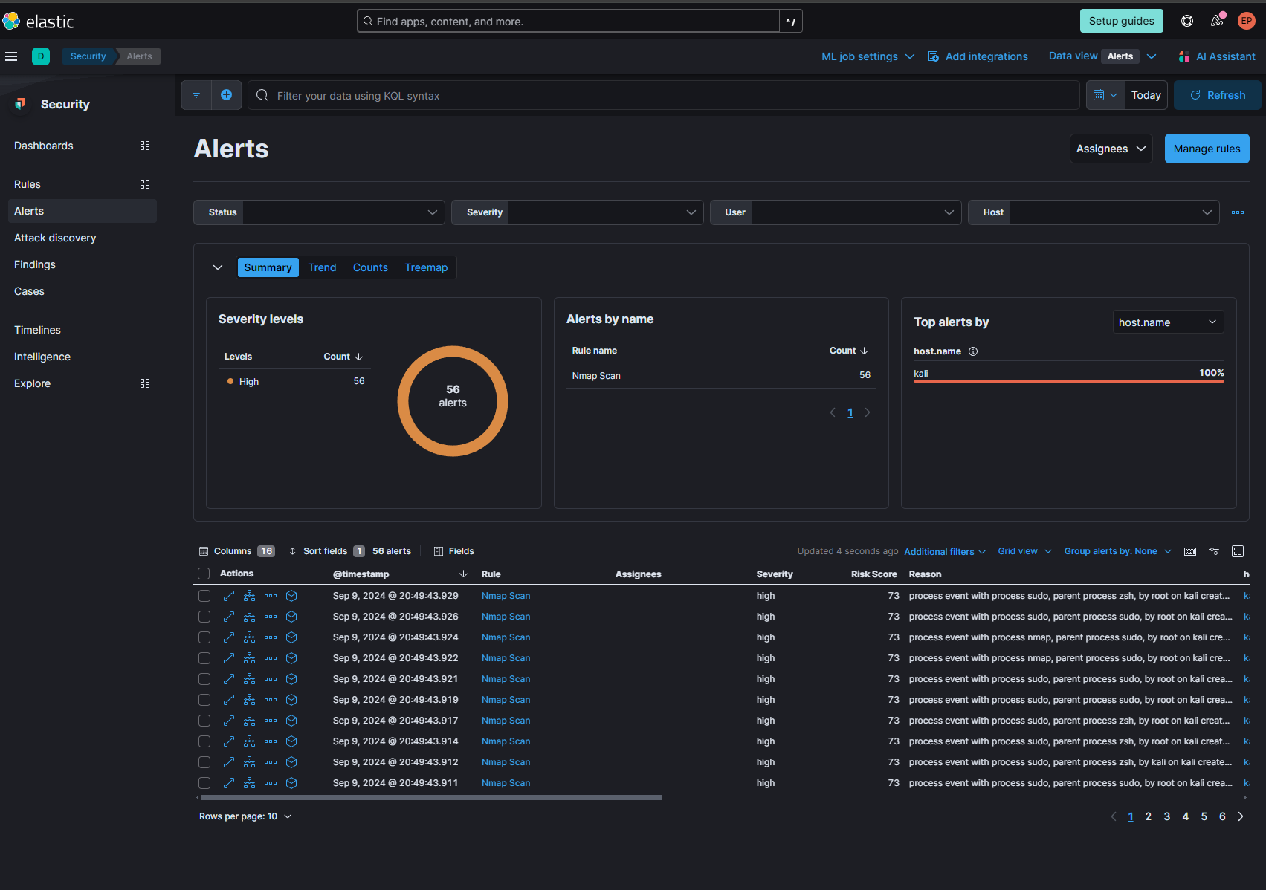Image resolution: width=1266 pixels, height=890 pixels.
Task: Open Nmap Scan rule link in first row
Action: pos(506,596)
